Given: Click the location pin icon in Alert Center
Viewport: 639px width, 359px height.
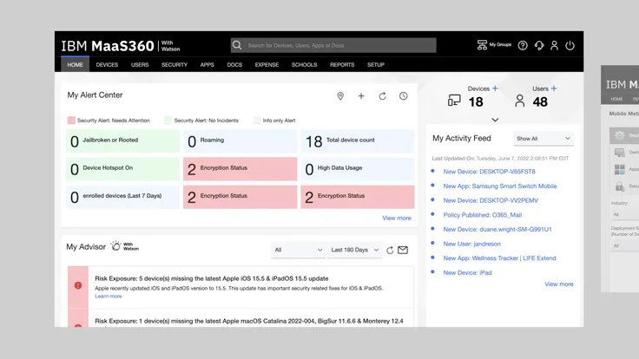Looking at the screenshot, I should 340,96.
